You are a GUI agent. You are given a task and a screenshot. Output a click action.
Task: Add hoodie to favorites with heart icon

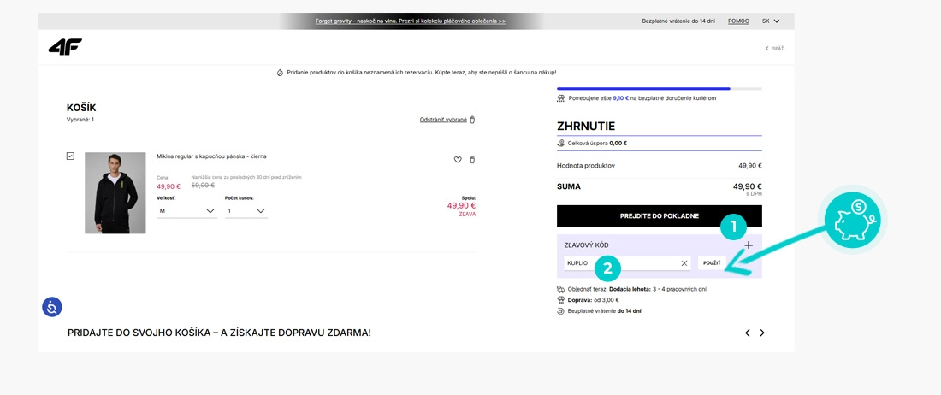coord(458,159)
